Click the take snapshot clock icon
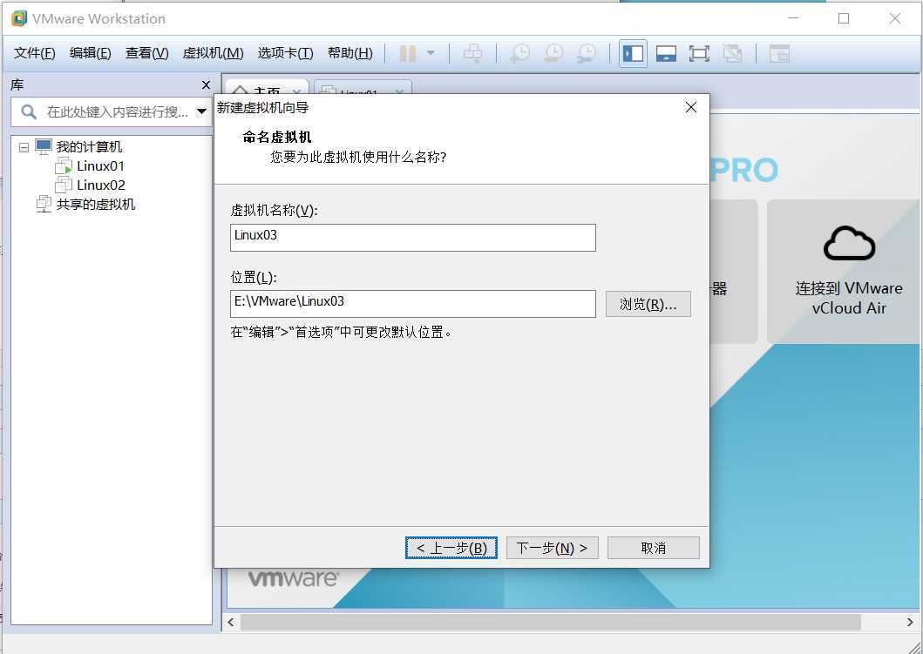This screenshot has height=654, width=923. pyautogui.click(x=519, y=53)
